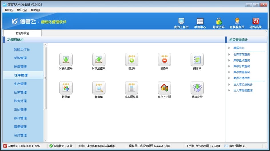Click 操作员: 系统管理员 status text

(x=149, y=146)
